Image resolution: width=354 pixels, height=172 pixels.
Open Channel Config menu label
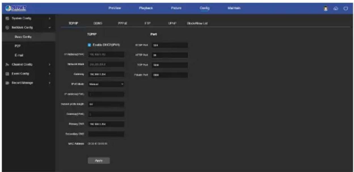tap(22, 64)
